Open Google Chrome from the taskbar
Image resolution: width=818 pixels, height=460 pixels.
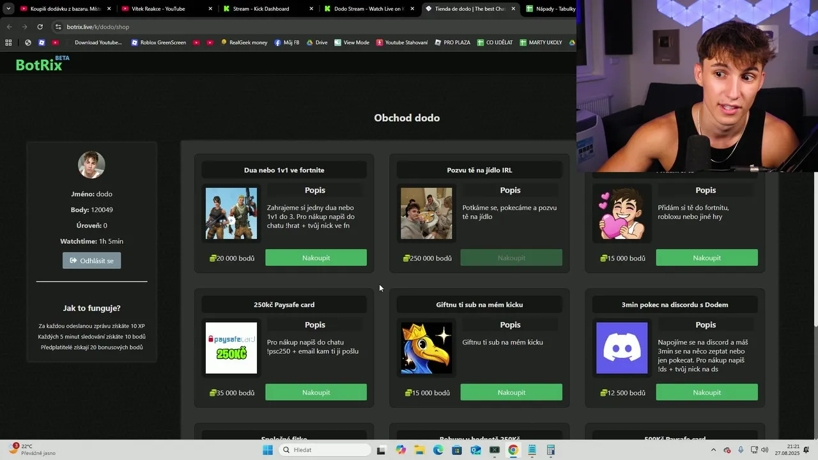tap(513, 450)
